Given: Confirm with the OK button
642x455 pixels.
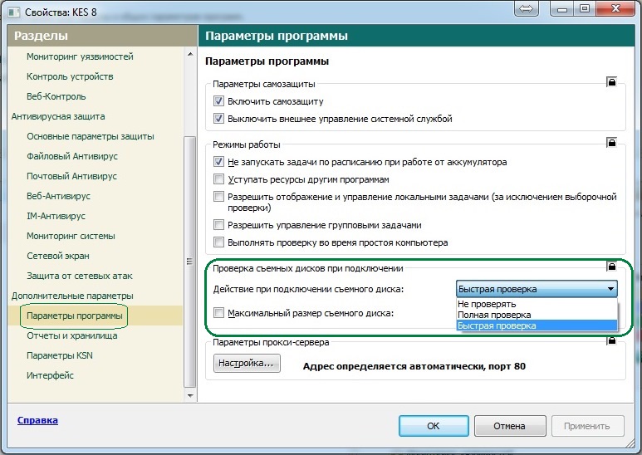Looking at the screenshot, I should (x=434, y=426).
